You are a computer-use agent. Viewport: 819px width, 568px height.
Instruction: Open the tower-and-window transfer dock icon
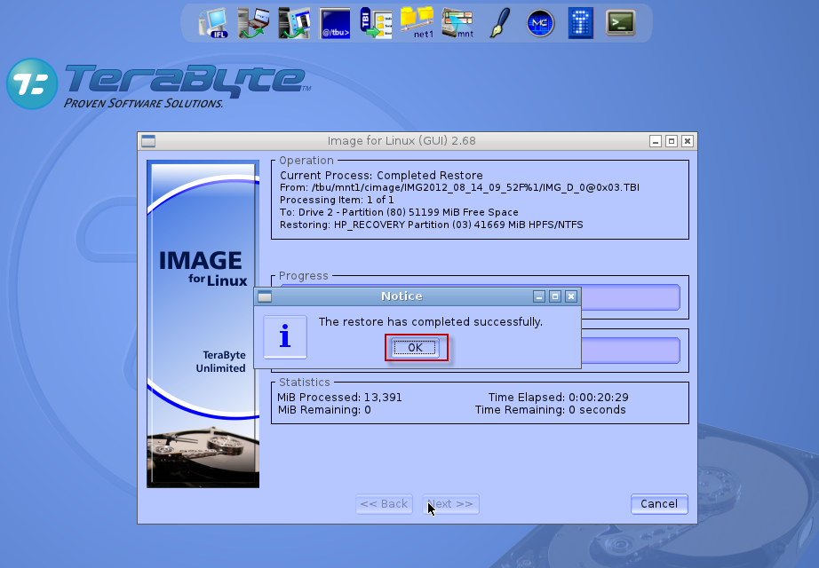pos(294,23)
